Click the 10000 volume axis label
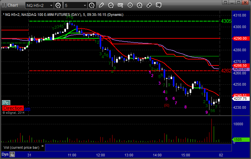Screen dimensions: 251x159 pyautogui.click(x=238, y=124)
